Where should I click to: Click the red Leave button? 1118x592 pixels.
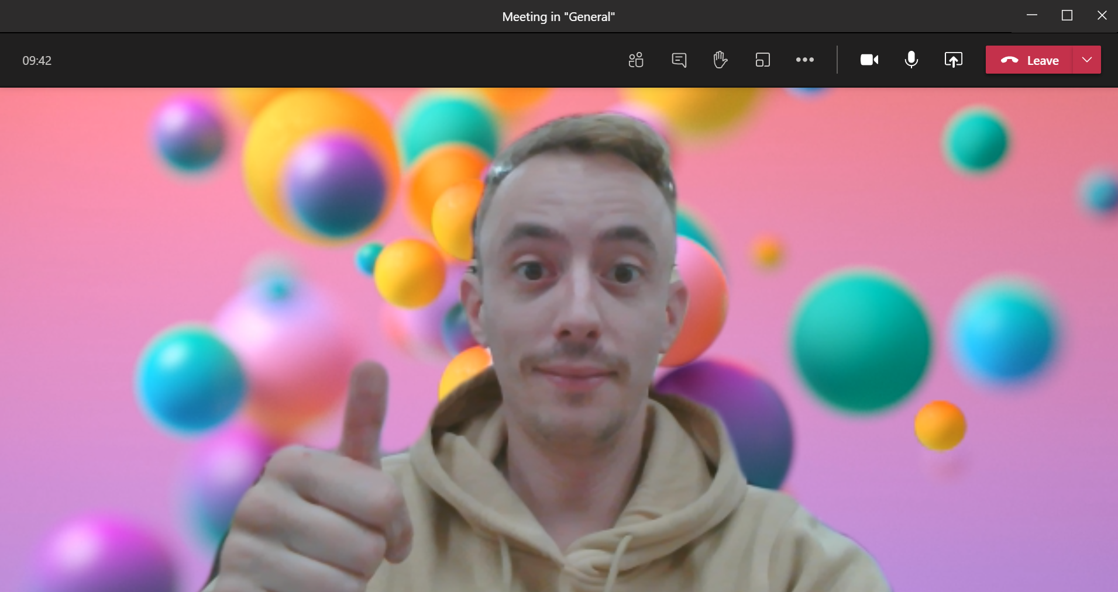point(1042,61)
